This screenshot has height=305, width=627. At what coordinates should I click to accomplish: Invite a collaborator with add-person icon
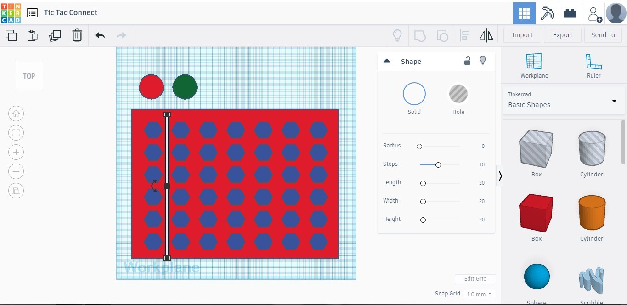(594, 13)
